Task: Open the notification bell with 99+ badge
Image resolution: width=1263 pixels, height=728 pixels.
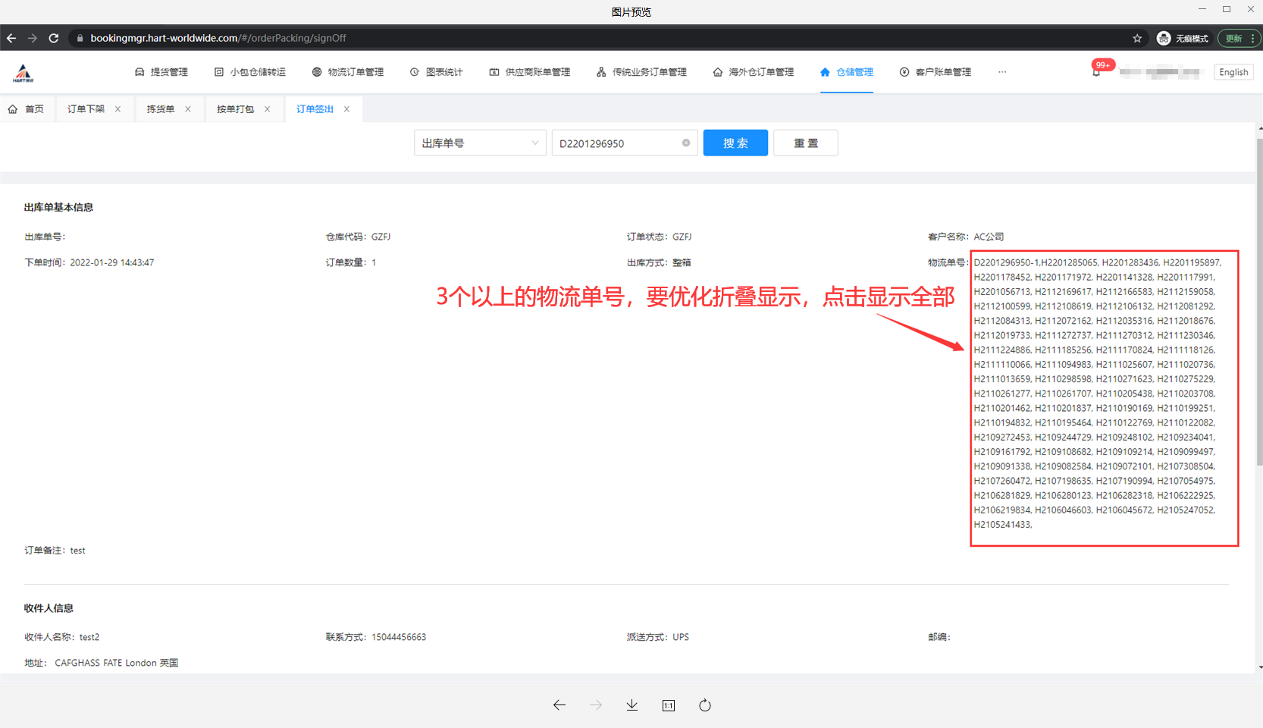Action: coord(1096,72)
